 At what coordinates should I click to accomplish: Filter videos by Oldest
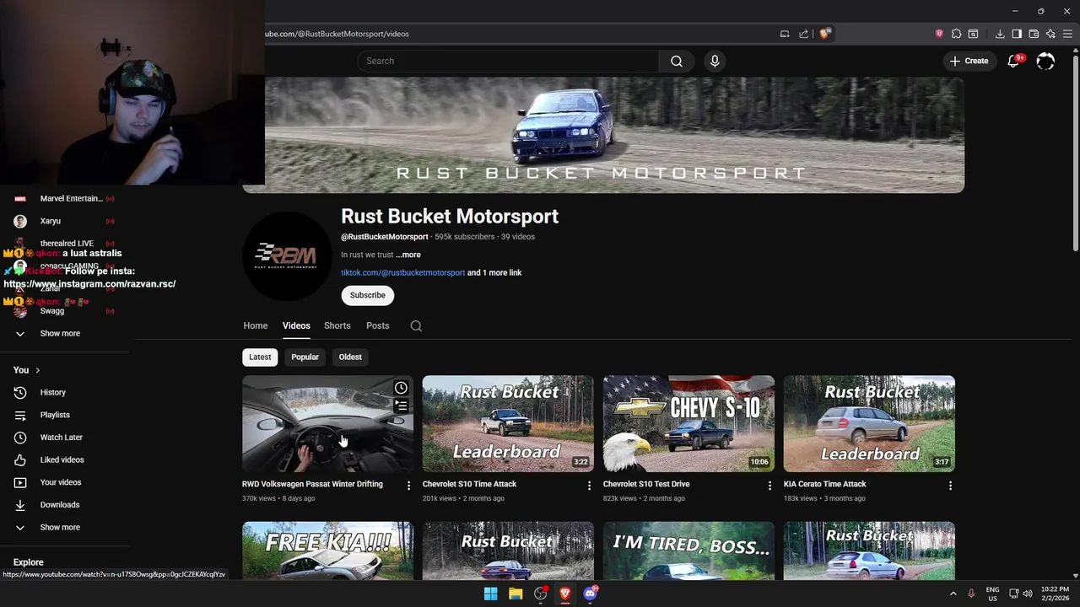pos(350,357)
